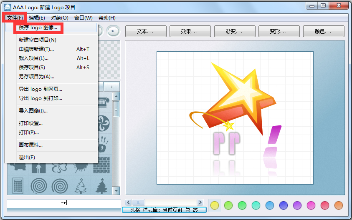Viewport: 352px width, 220px height.
Task: Open the 风格 样式库 style library bar
Action: click(164, 210)
